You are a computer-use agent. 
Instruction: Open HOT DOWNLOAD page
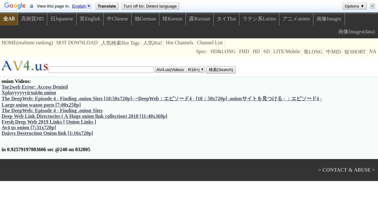tap(77, 43)
